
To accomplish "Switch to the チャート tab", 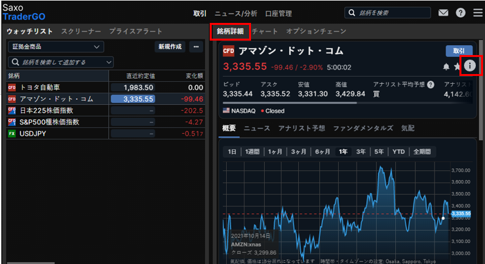I will 265,31.
